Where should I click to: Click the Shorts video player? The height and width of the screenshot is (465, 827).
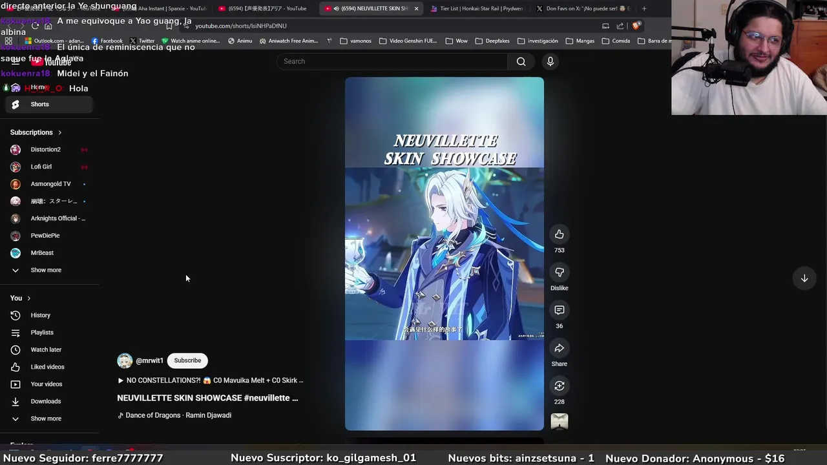[x=445, y=254]
